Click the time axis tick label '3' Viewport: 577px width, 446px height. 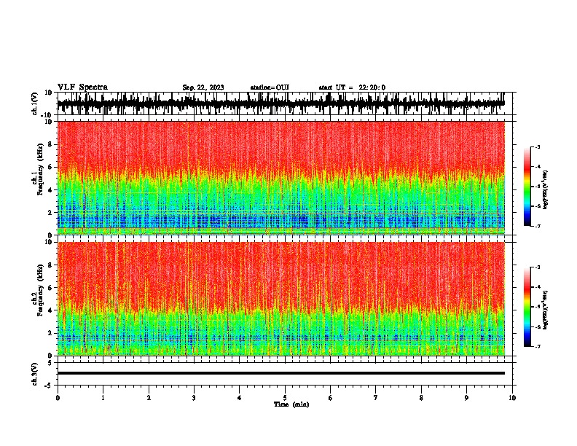194,398
